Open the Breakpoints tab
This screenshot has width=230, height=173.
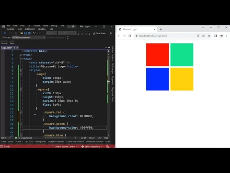(x=41, y=142)
